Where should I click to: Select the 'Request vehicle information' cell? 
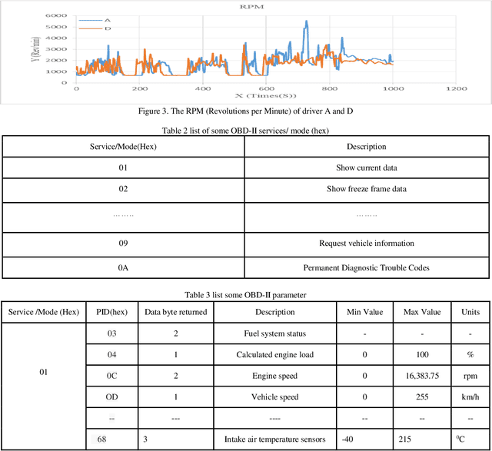367,244
